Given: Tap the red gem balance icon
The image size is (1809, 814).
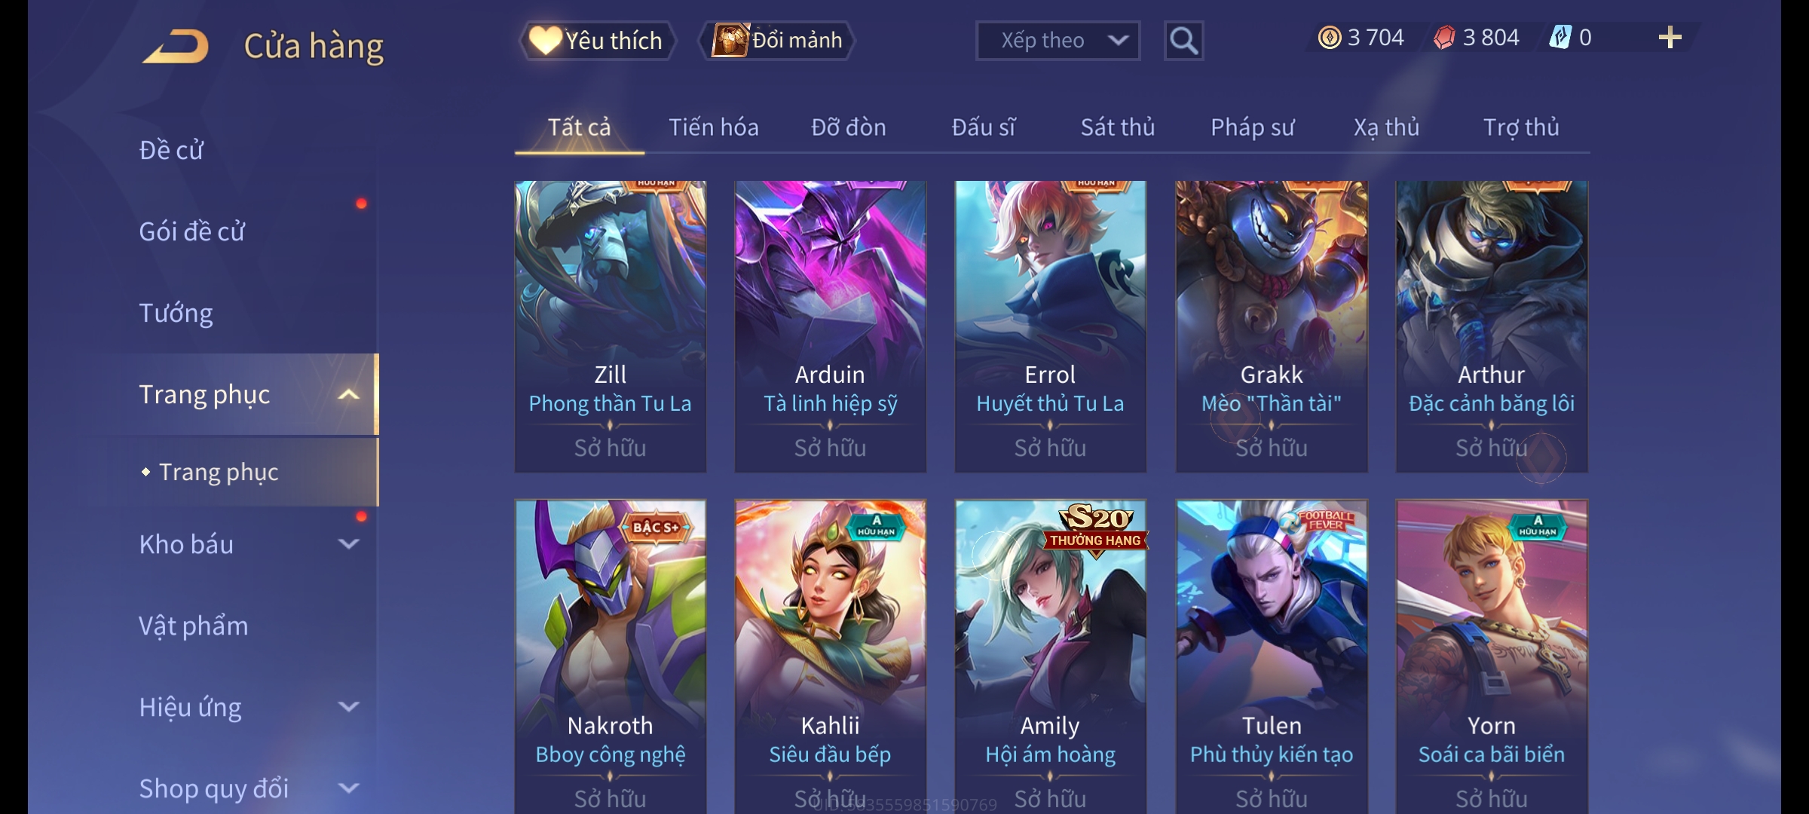Looking at the screenshot, I should [1444, 38].
